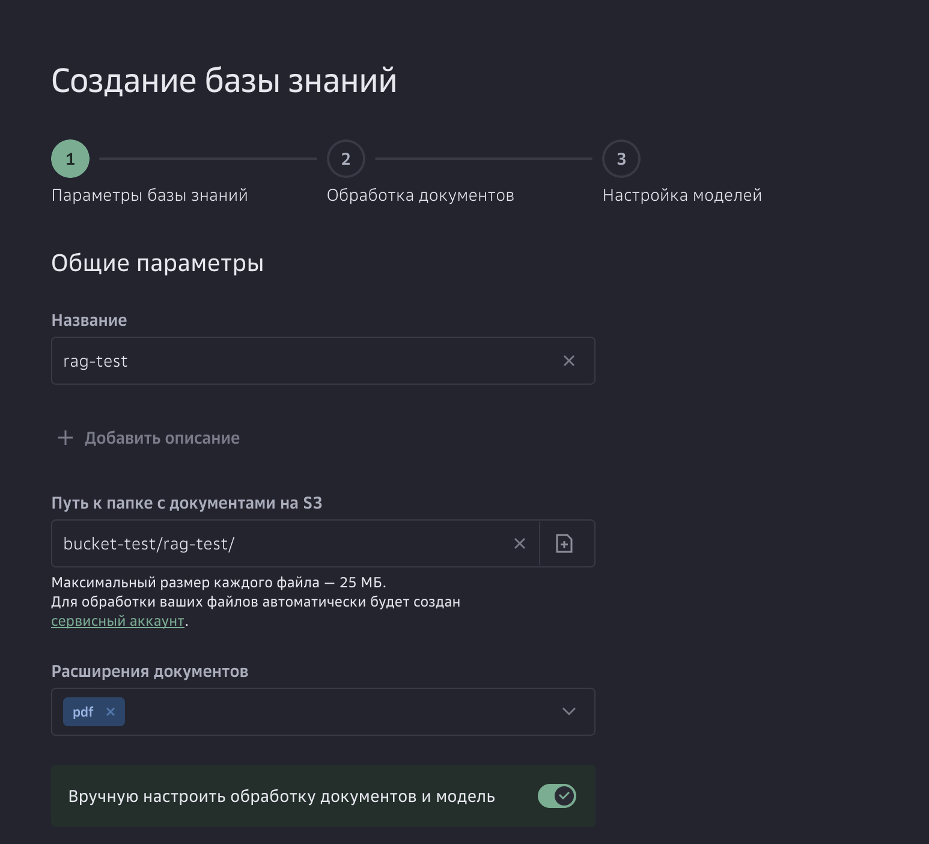Clear the rag-test name field

pyautogui.click(x=568, y=361)
